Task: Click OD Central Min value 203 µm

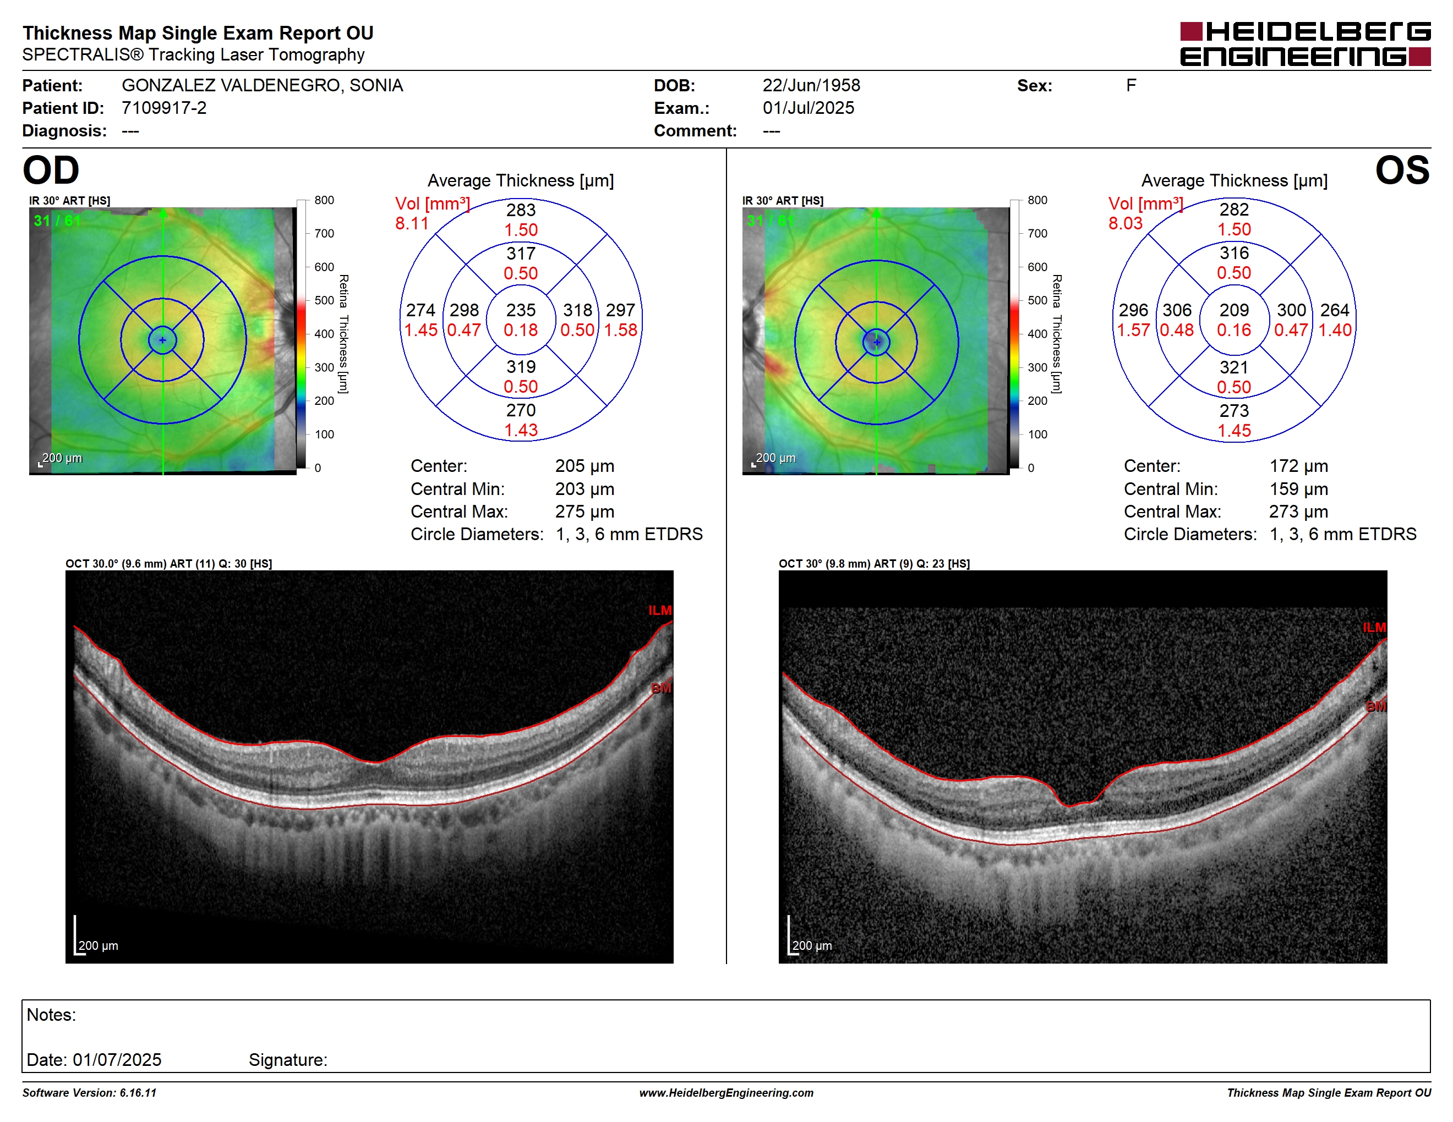Action: 585,489
